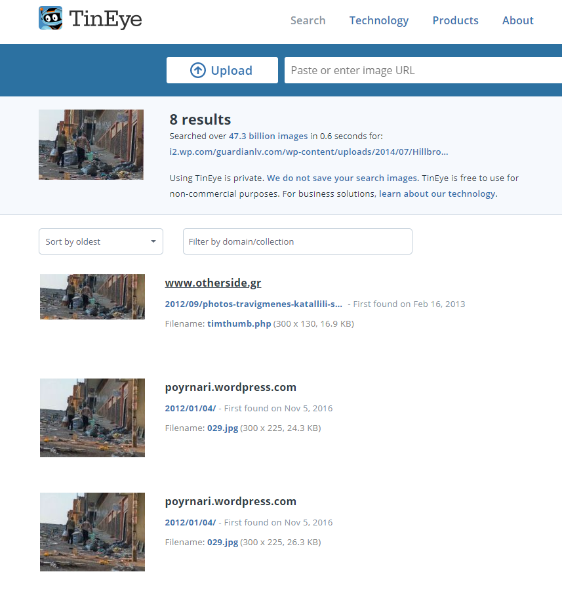The height and width of the screenshot is (595, 562).
Task: Follow the 47.3 billion images link
Action: point(268,136)
